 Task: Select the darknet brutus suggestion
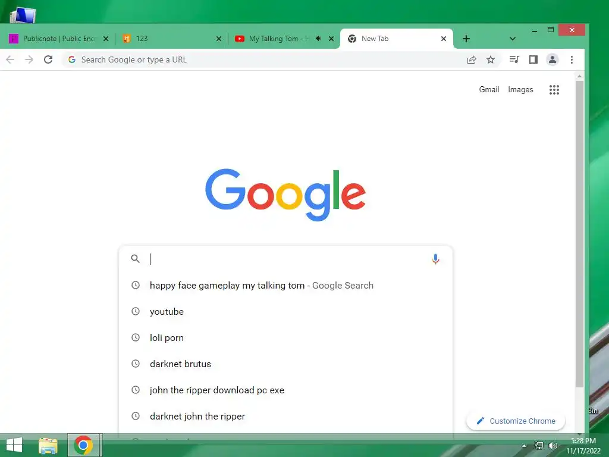(285, 364)
